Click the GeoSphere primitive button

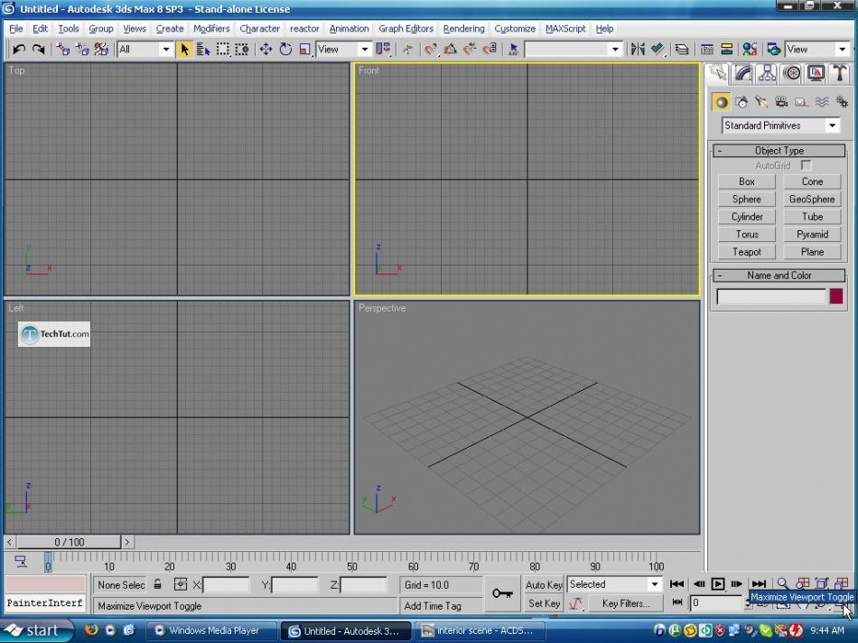pyautogui.click(x=812, y=200)
